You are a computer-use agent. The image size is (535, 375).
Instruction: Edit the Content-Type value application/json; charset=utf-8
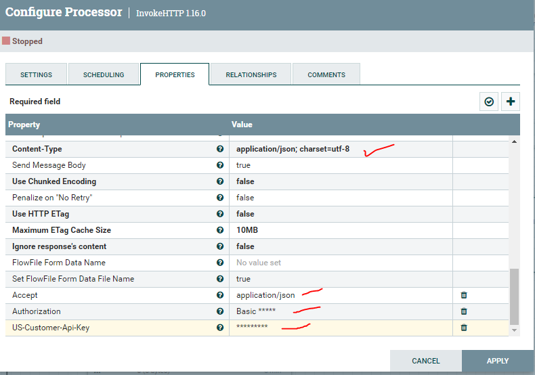(293, 149)
